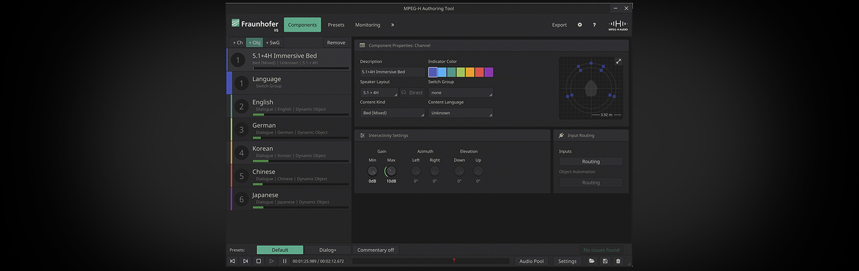
Task: Pause the audio playback
Action: [x=285, y=261]
